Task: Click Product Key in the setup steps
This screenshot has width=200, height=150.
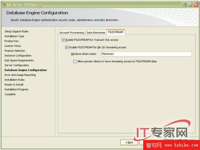Action: (x=12, y=41)
